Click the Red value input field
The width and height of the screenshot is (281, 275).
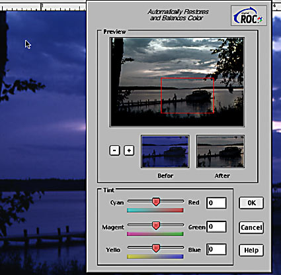click(x=216, y=203)
